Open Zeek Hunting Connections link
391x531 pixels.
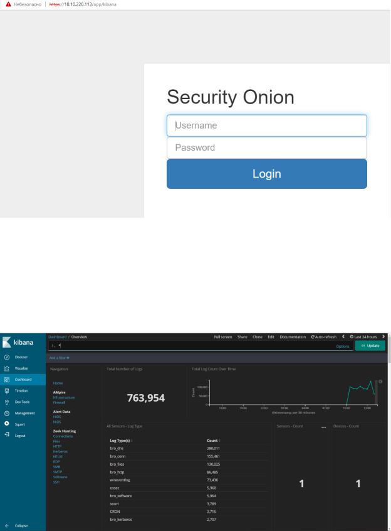[x=63, y=436]
